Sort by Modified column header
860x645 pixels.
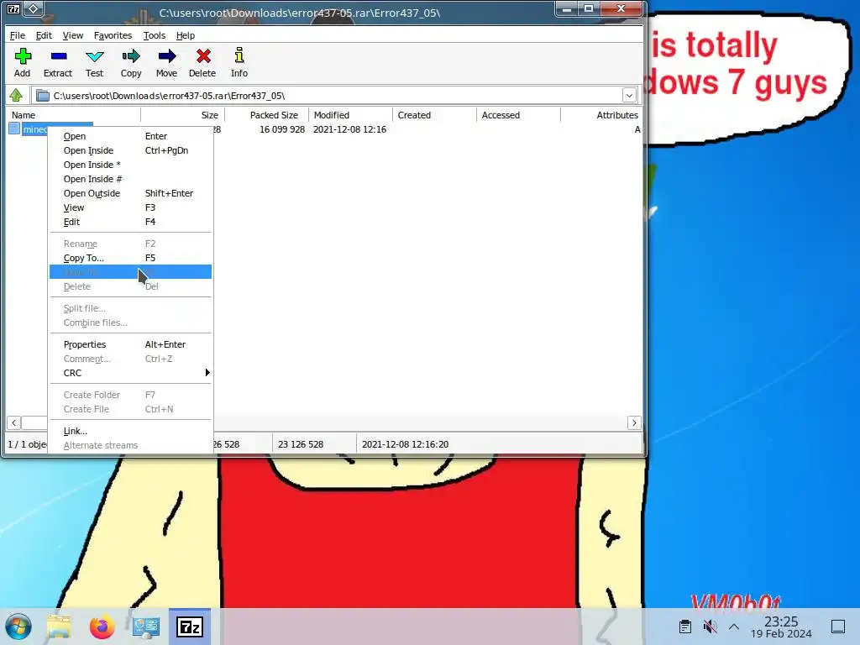pyautogui.click(x=350, y=115)
